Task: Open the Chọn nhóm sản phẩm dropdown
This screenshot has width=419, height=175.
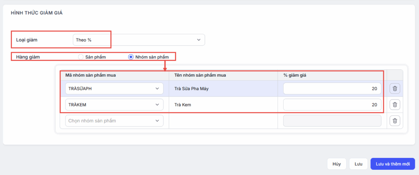Action: coord(114,121)
